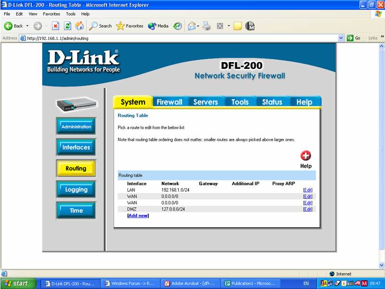The width and height of the screenshot is (385, 289).
Task: Click the Stop page loading icon
Action: pyautogui.click(x=55, y=26)
